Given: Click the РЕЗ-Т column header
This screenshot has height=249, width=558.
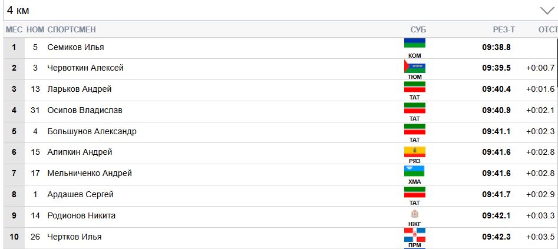Looking at the screenshot, I should pos(504,30).
